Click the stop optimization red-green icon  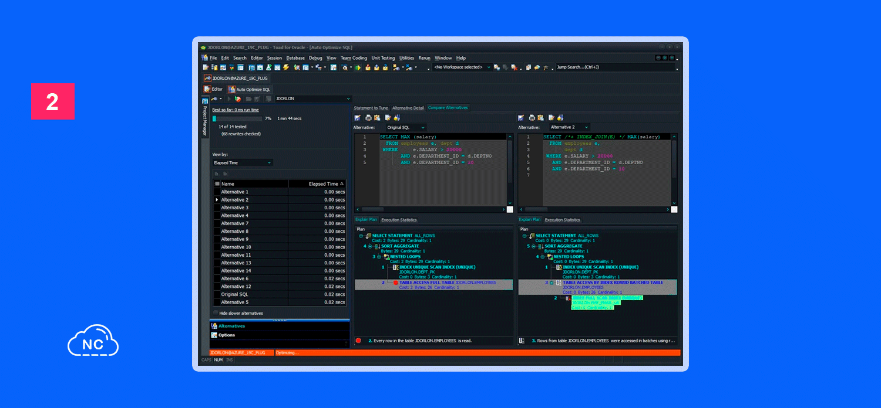[238, 99]
